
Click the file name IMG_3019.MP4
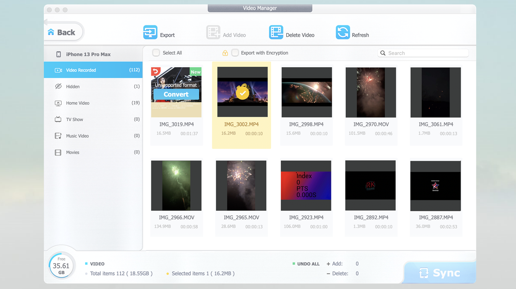(x=177, y=124)
